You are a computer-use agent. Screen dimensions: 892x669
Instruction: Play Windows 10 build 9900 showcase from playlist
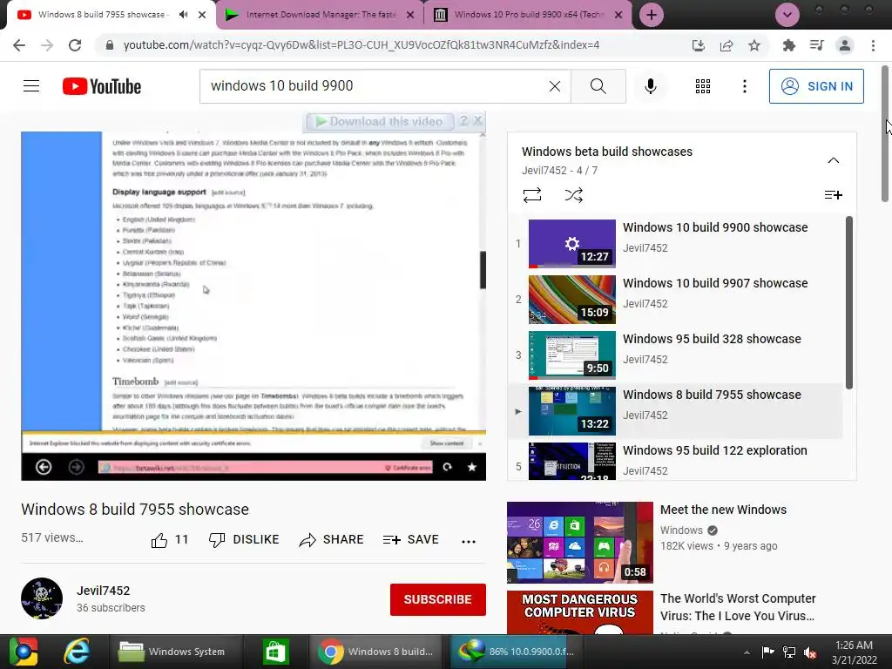[675, 243]
